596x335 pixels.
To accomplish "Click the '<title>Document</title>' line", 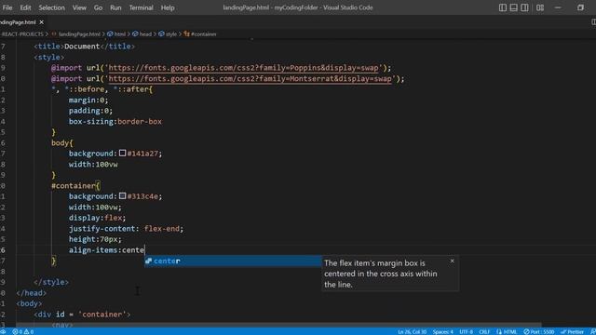I will point(85,47).
